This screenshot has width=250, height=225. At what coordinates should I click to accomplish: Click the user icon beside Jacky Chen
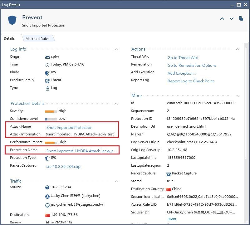[47, 196]
